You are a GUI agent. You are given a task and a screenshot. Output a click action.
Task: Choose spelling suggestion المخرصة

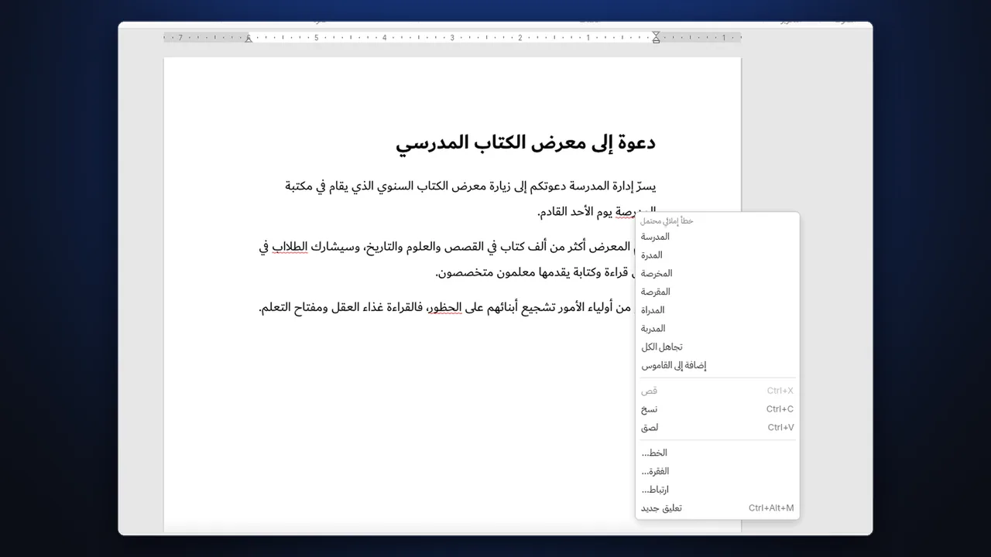(718, 273)
